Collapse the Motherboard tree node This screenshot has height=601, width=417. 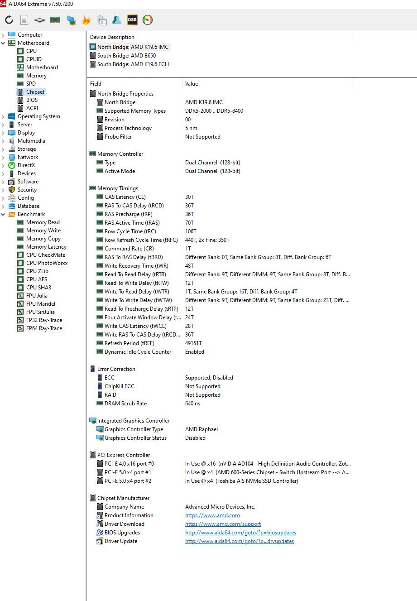(x=3, y=43)
